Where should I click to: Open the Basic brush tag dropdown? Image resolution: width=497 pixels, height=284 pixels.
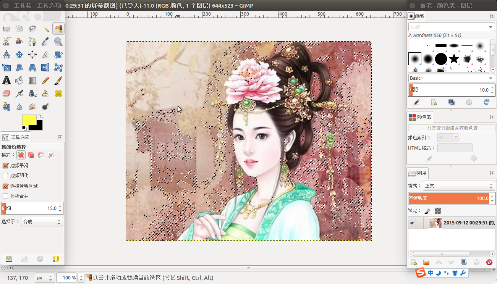pyautogui.click(x=451, y=78)
